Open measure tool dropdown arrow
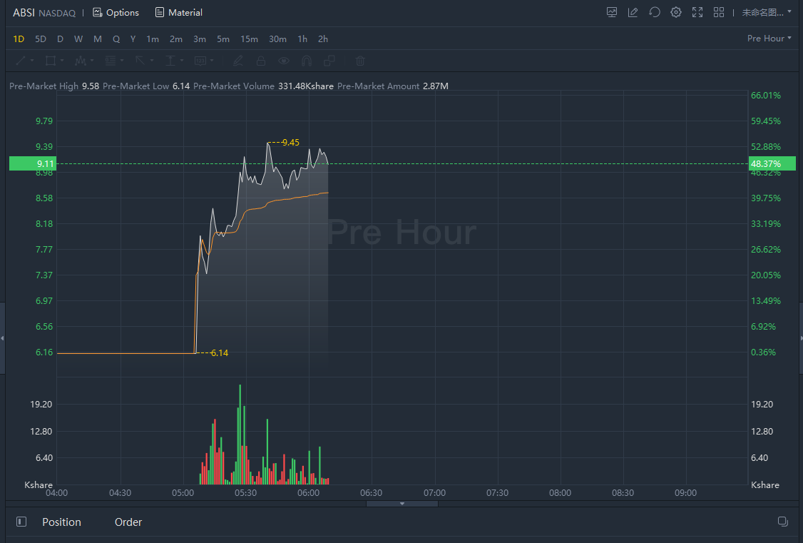This screenshot has width=803, height=543. point(182,61)
